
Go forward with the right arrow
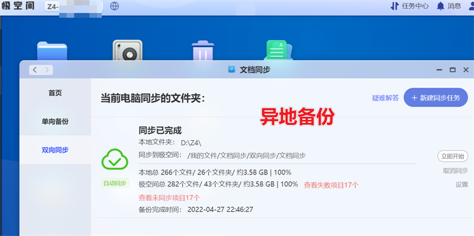point(47,70)
